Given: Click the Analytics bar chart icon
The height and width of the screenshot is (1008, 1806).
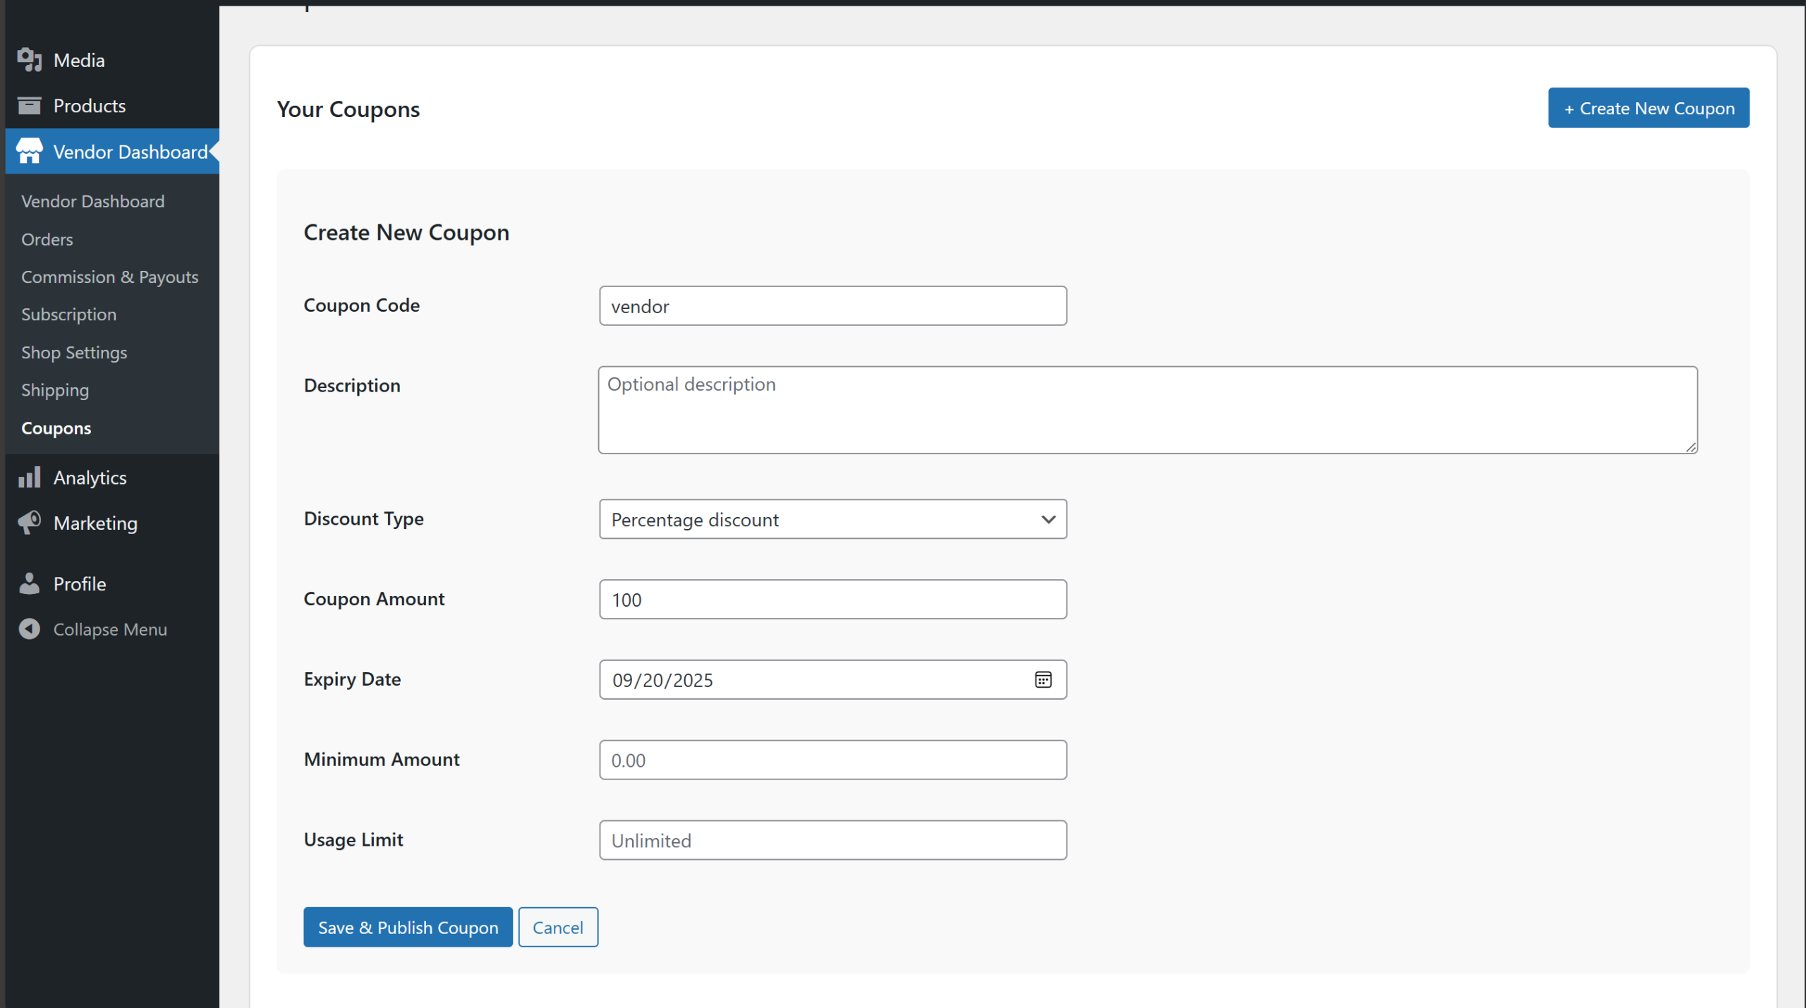Looking at the screenshot, I should [x=29, y=478].
